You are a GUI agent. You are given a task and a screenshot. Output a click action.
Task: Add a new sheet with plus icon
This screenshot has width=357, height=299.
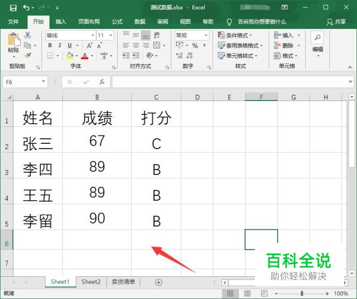(158, 283)
